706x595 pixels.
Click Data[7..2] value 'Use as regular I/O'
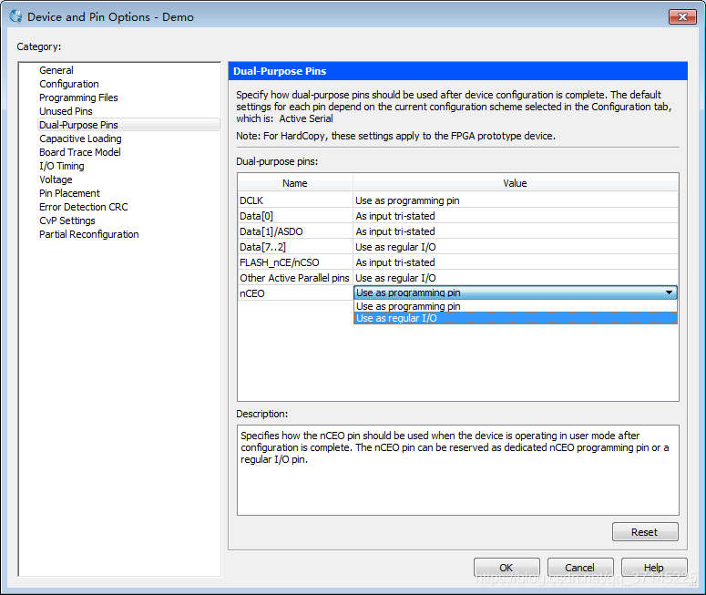click(516, 247)
